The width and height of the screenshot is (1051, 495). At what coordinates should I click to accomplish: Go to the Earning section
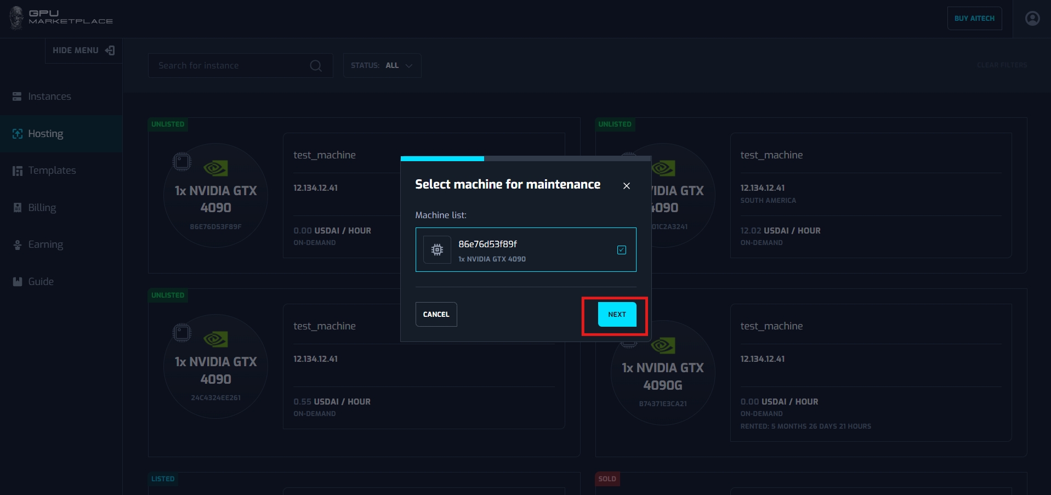45,244
